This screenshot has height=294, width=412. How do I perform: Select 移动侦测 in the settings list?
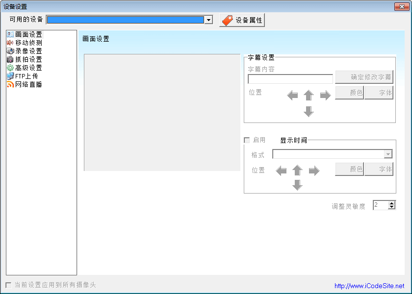(x=28, y=43)
